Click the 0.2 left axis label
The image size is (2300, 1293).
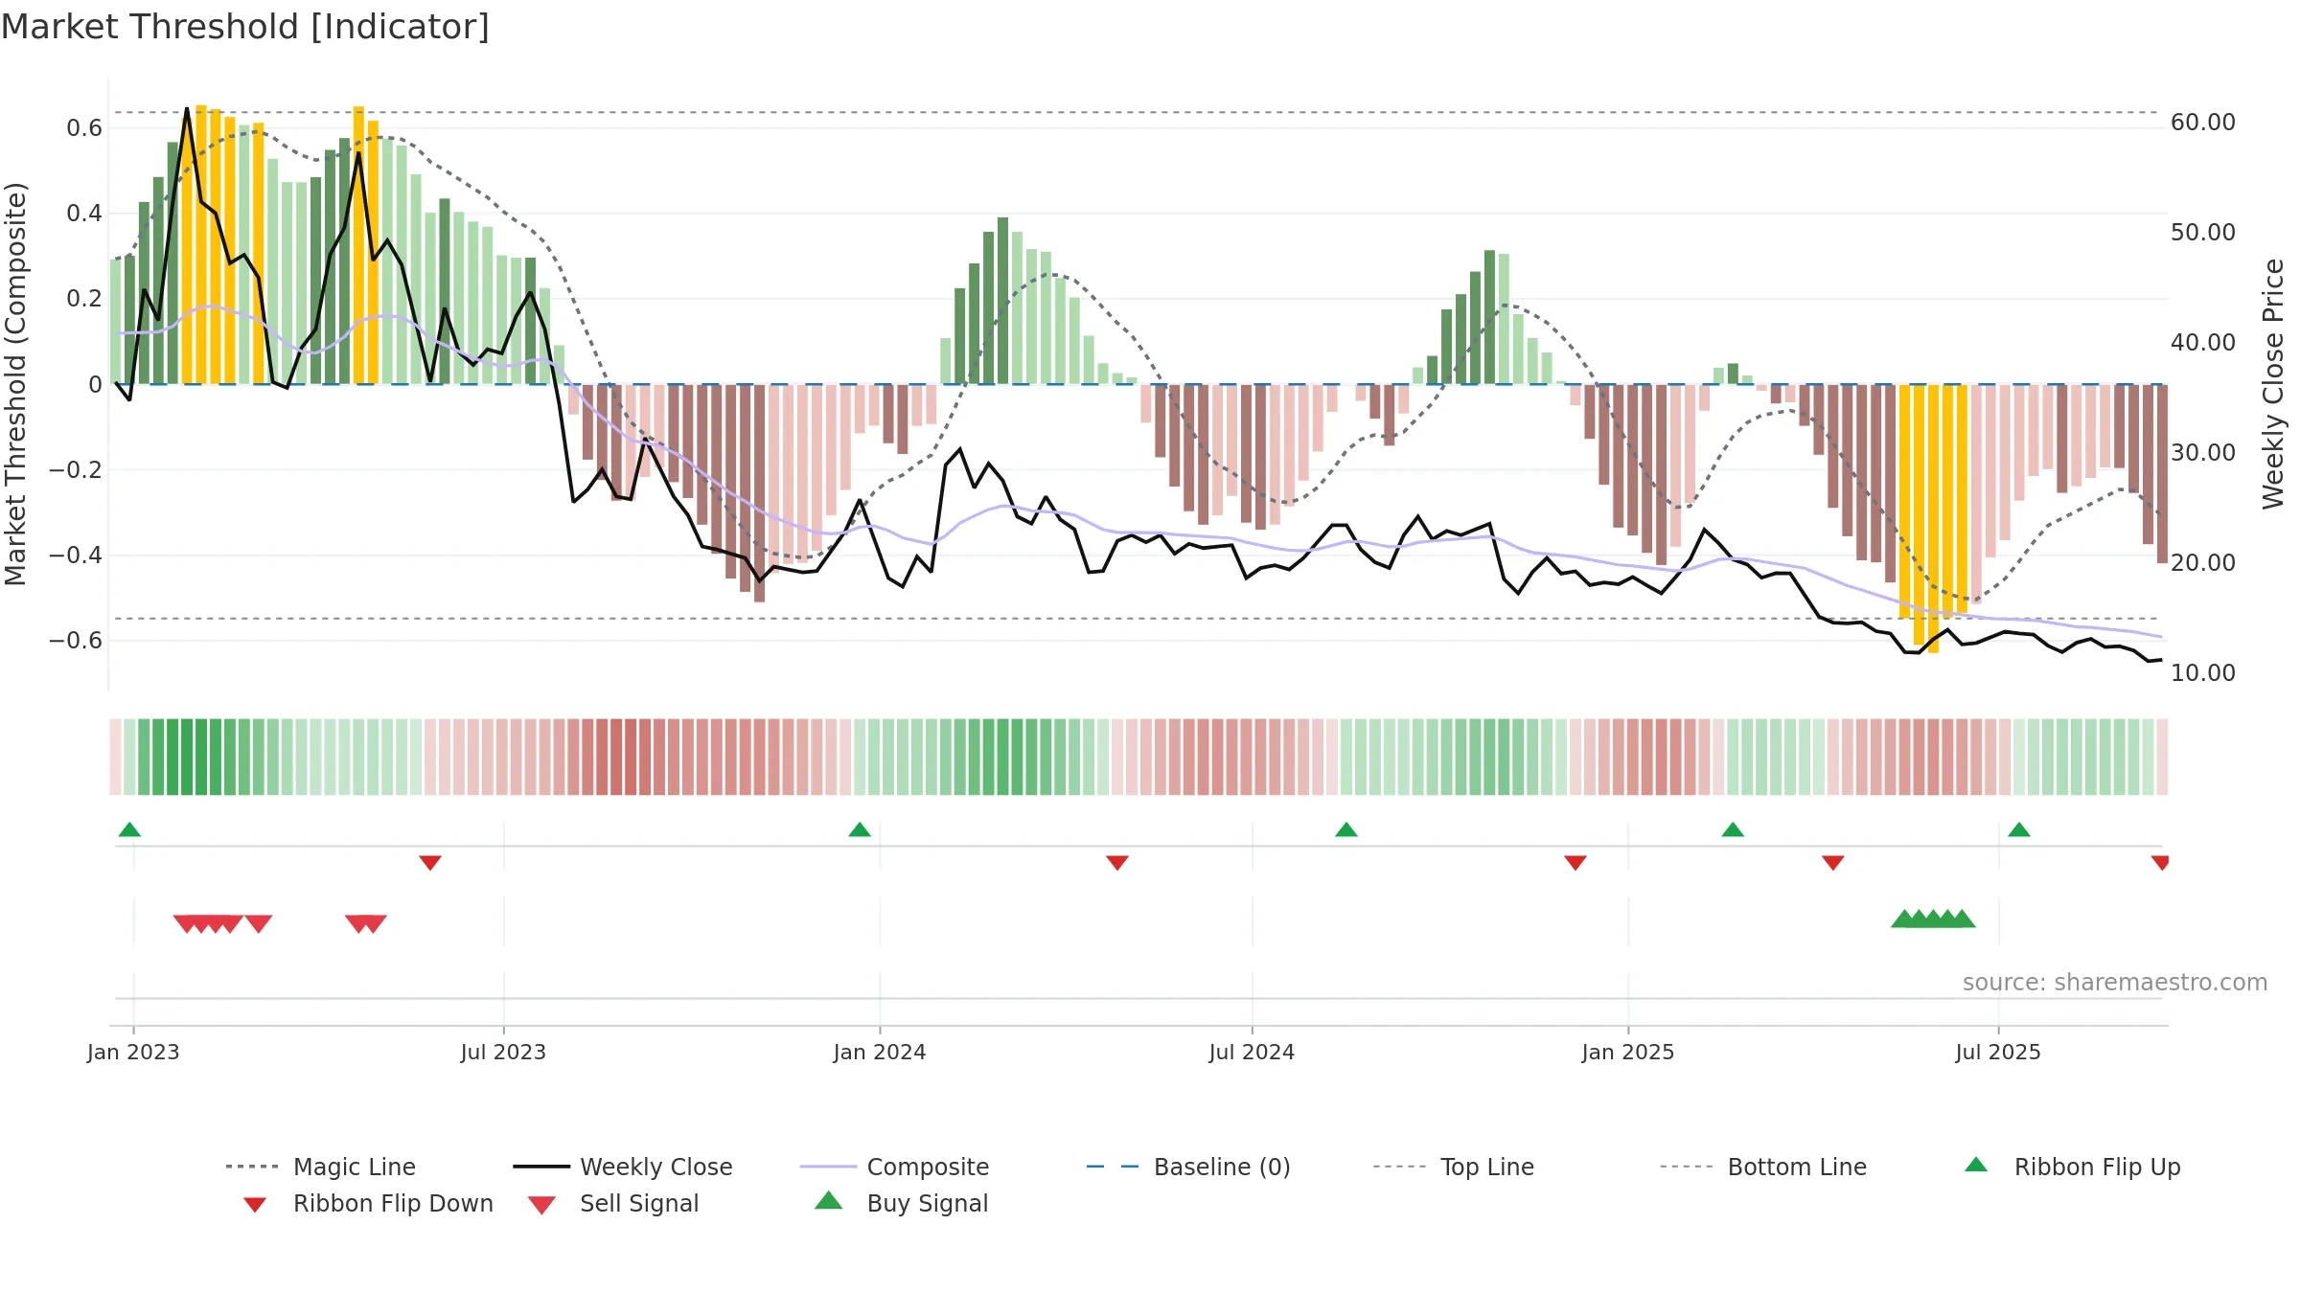point(84,299)
